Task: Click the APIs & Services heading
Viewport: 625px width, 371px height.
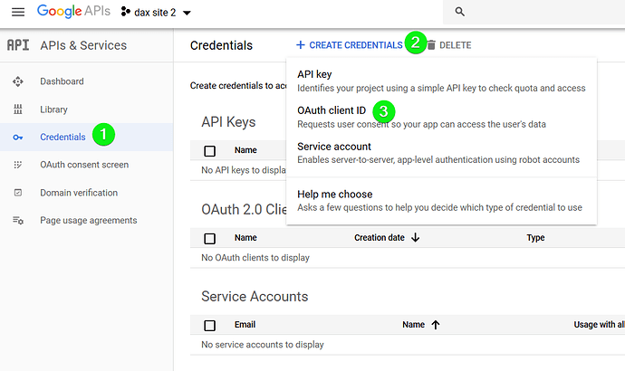Action: coord(83,45)
